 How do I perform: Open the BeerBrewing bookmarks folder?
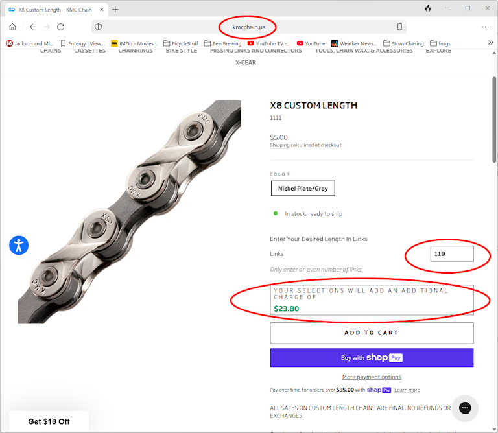222,43
